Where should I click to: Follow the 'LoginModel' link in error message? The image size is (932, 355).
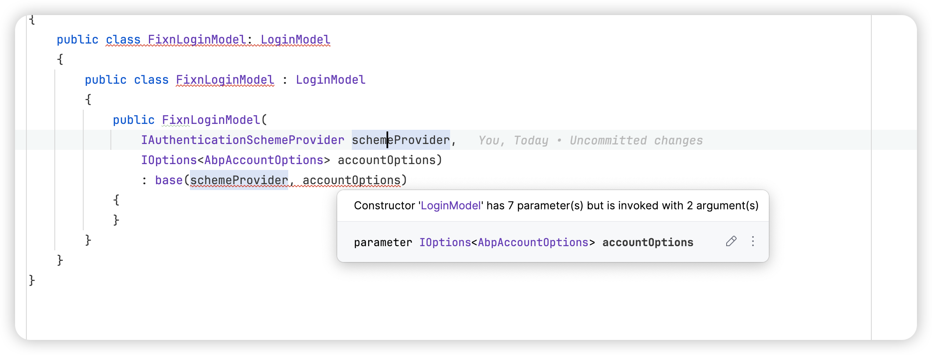pyautogui.click(x=451, y=206)
